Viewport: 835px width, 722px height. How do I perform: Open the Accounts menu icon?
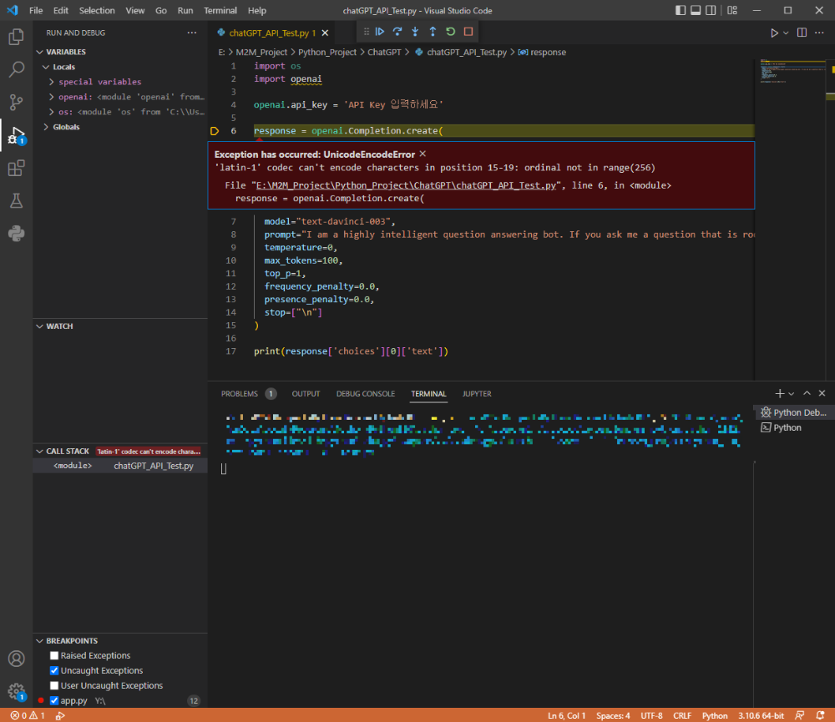click(x=17, y=659)
